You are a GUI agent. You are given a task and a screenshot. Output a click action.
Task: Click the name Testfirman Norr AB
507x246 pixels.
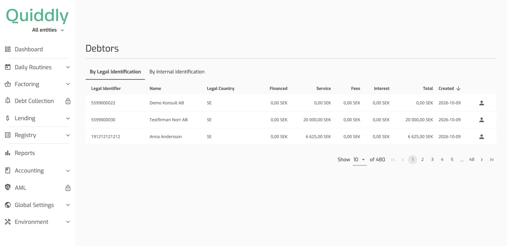(x=169, y=120)
